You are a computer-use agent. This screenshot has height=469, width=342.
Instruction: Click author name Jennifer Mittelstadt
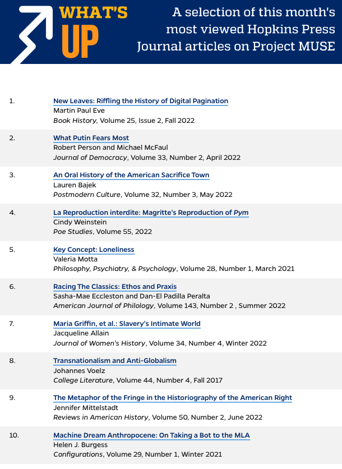(85, 408)
